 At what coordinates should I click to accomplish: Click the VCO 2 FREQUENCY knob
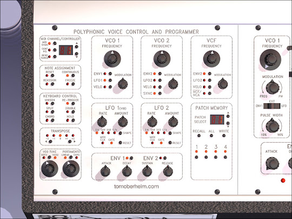click(162, 58)
